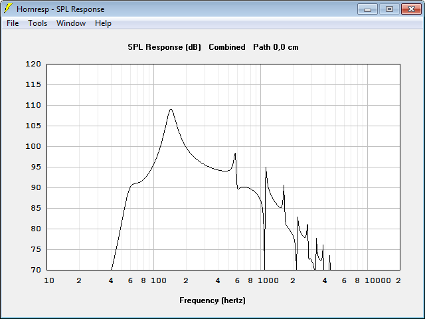The image size is (425, 319).
Task: Click the 10000 Hz x-axis label
Action: click(378, 280)
